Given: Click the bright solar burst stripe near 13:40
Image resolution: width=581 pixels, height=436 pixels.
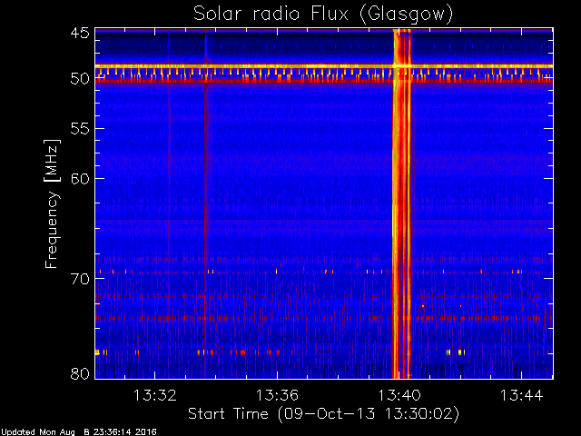Looking at the screenshot, I should pos(402,203).
